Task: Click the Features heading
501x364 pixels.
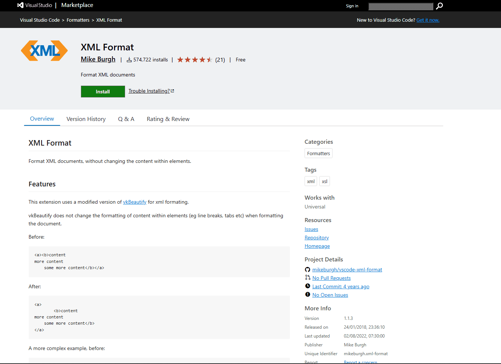Action: tap(42, 184)
